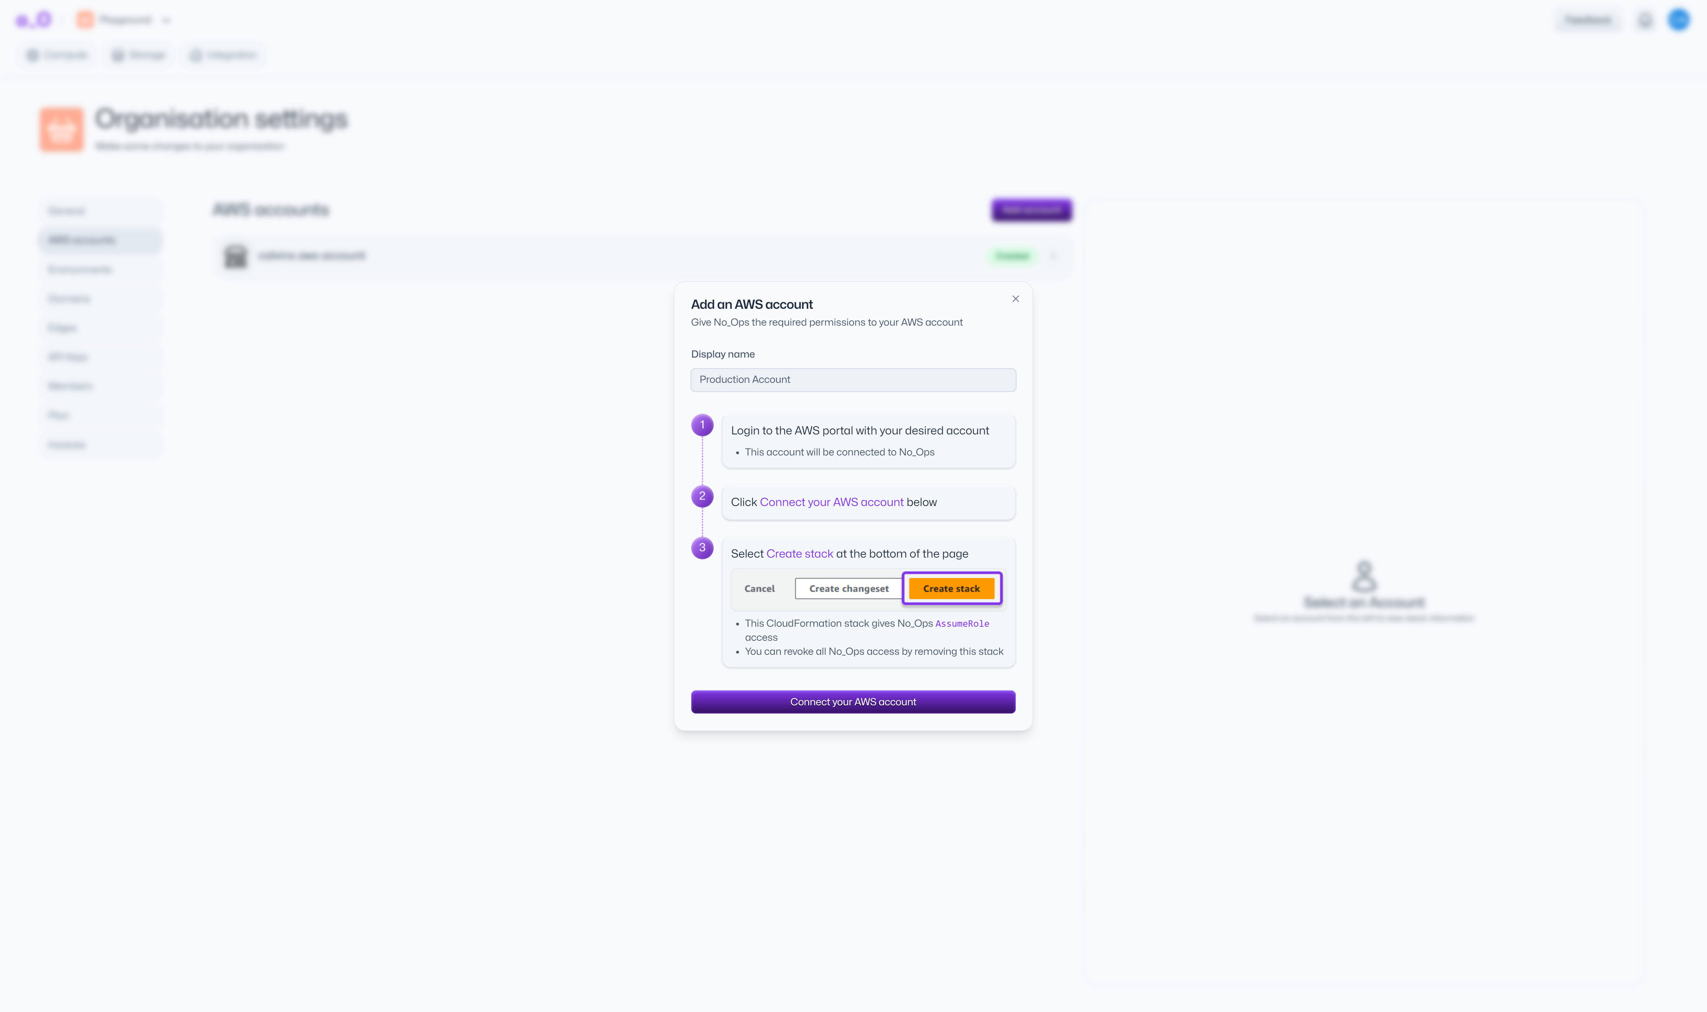This screenshot has height=1012, width=1707.
Task: Click the step 3 numbered circle
Action: click(x=702, y=548)
